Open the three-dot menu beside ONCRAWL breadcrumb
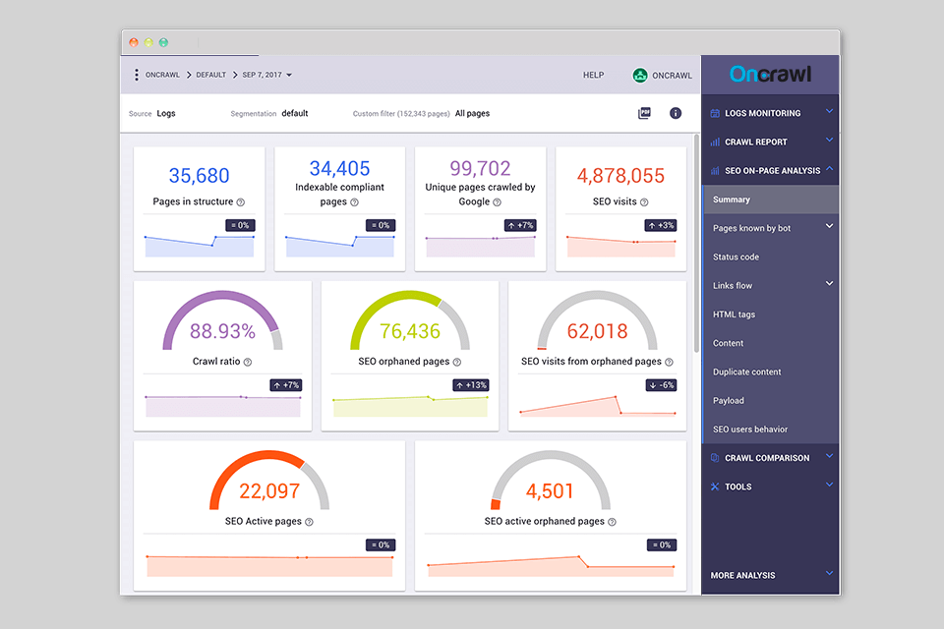This screenshot has width=944, height=629. [137, 75]
